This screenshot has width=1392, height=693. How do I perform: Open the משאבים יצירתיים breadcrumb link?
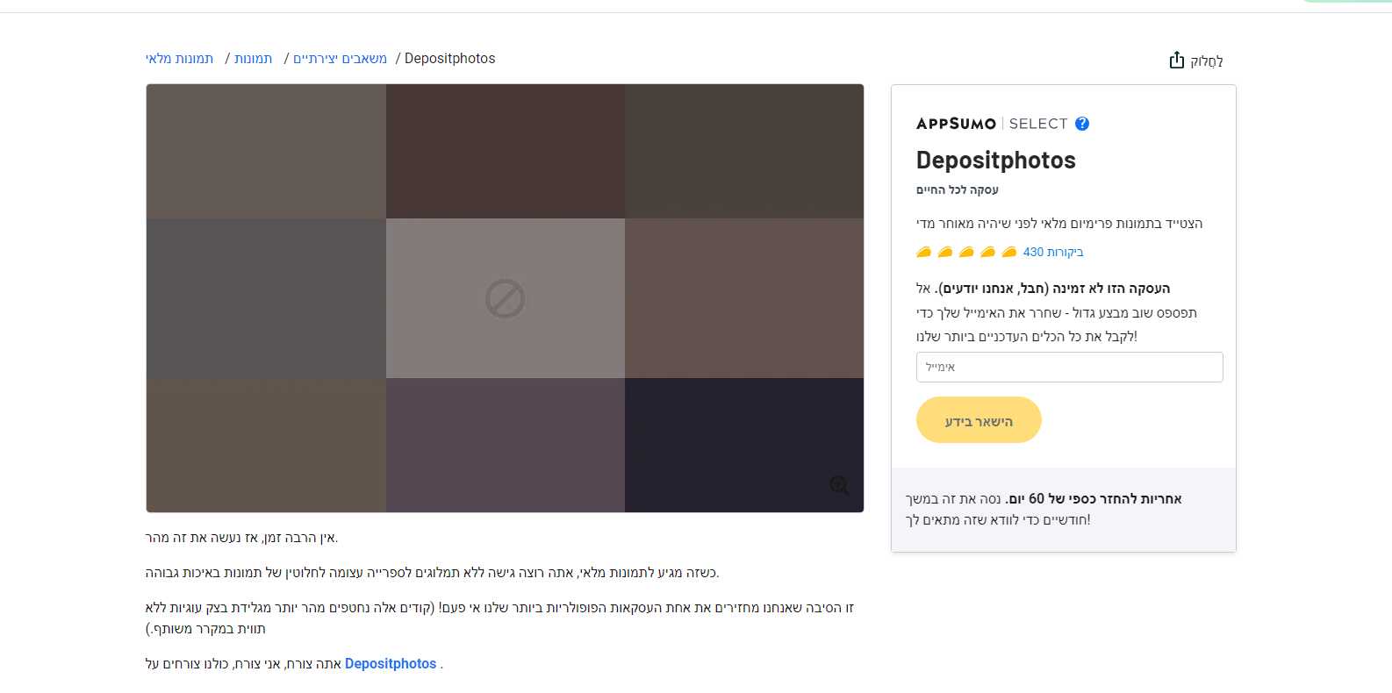pos(340,59)
